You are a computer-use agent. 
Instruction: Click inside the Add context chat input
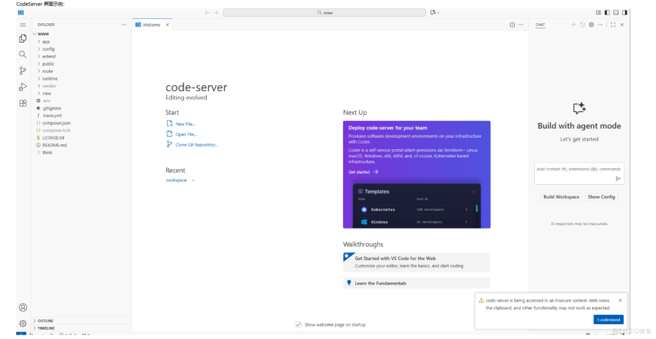coord(576,170)
